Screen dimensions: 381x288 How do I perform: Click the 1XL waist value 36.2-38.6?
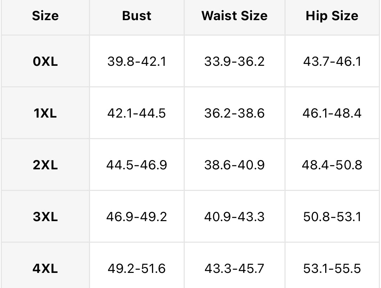[x=234, y=113]
